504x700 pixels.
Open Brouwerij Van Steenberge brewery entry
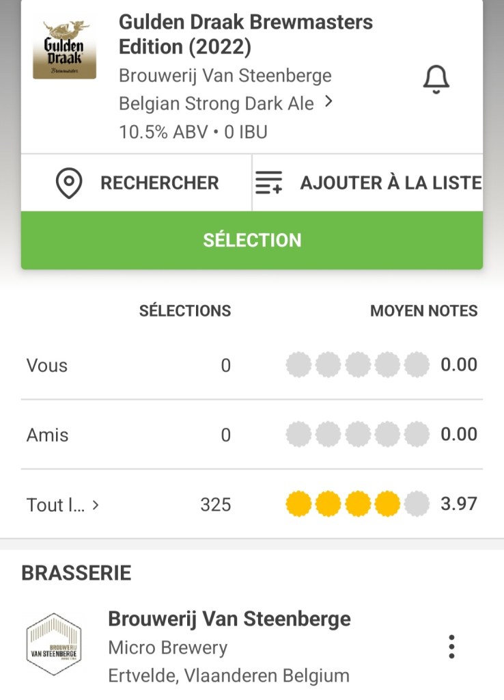(x=229, y=619)
